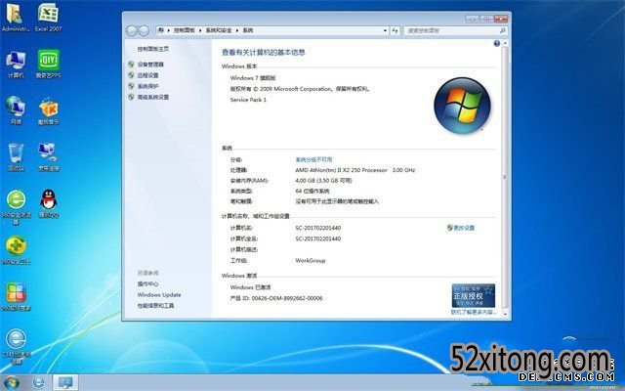Expand the arrow after 系统和安全 breadcrumb
This screenshot has width=625, height=391.
[237, 30]
